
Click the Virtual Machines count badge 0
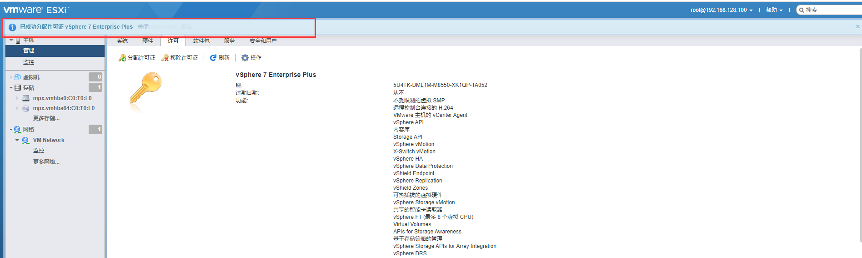click(95, 77)
